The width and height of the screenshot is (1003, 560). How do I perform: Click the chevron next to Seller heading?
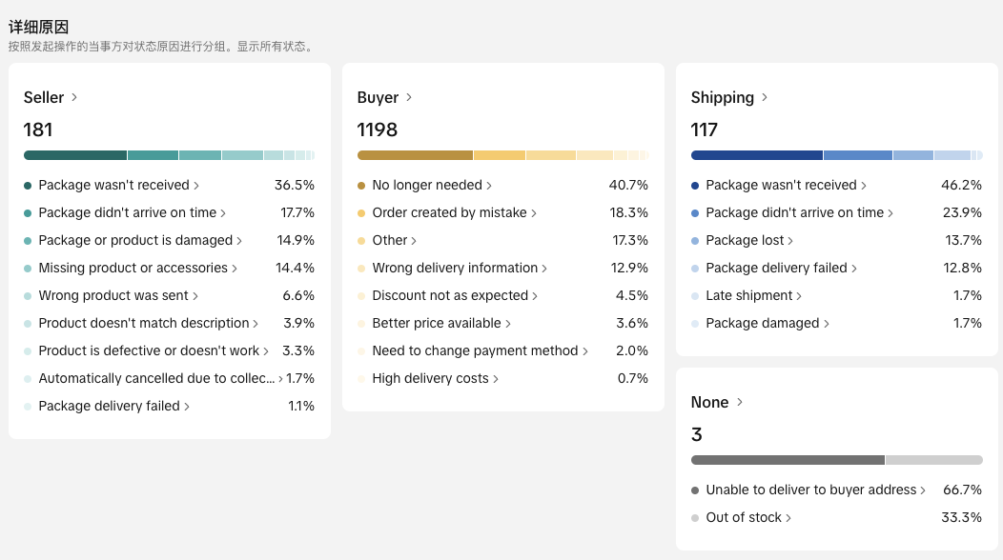click(74, 97)
